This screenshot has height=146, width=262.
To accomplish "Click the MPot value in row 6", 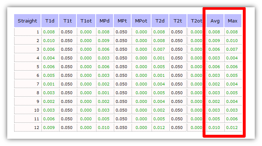I will 141,75.
